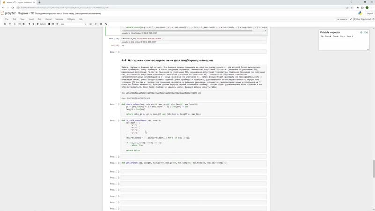This screenshot has width=375, height=211.
Task: Click inside the is_self_compliment function cell
Action: coord(194,136)
